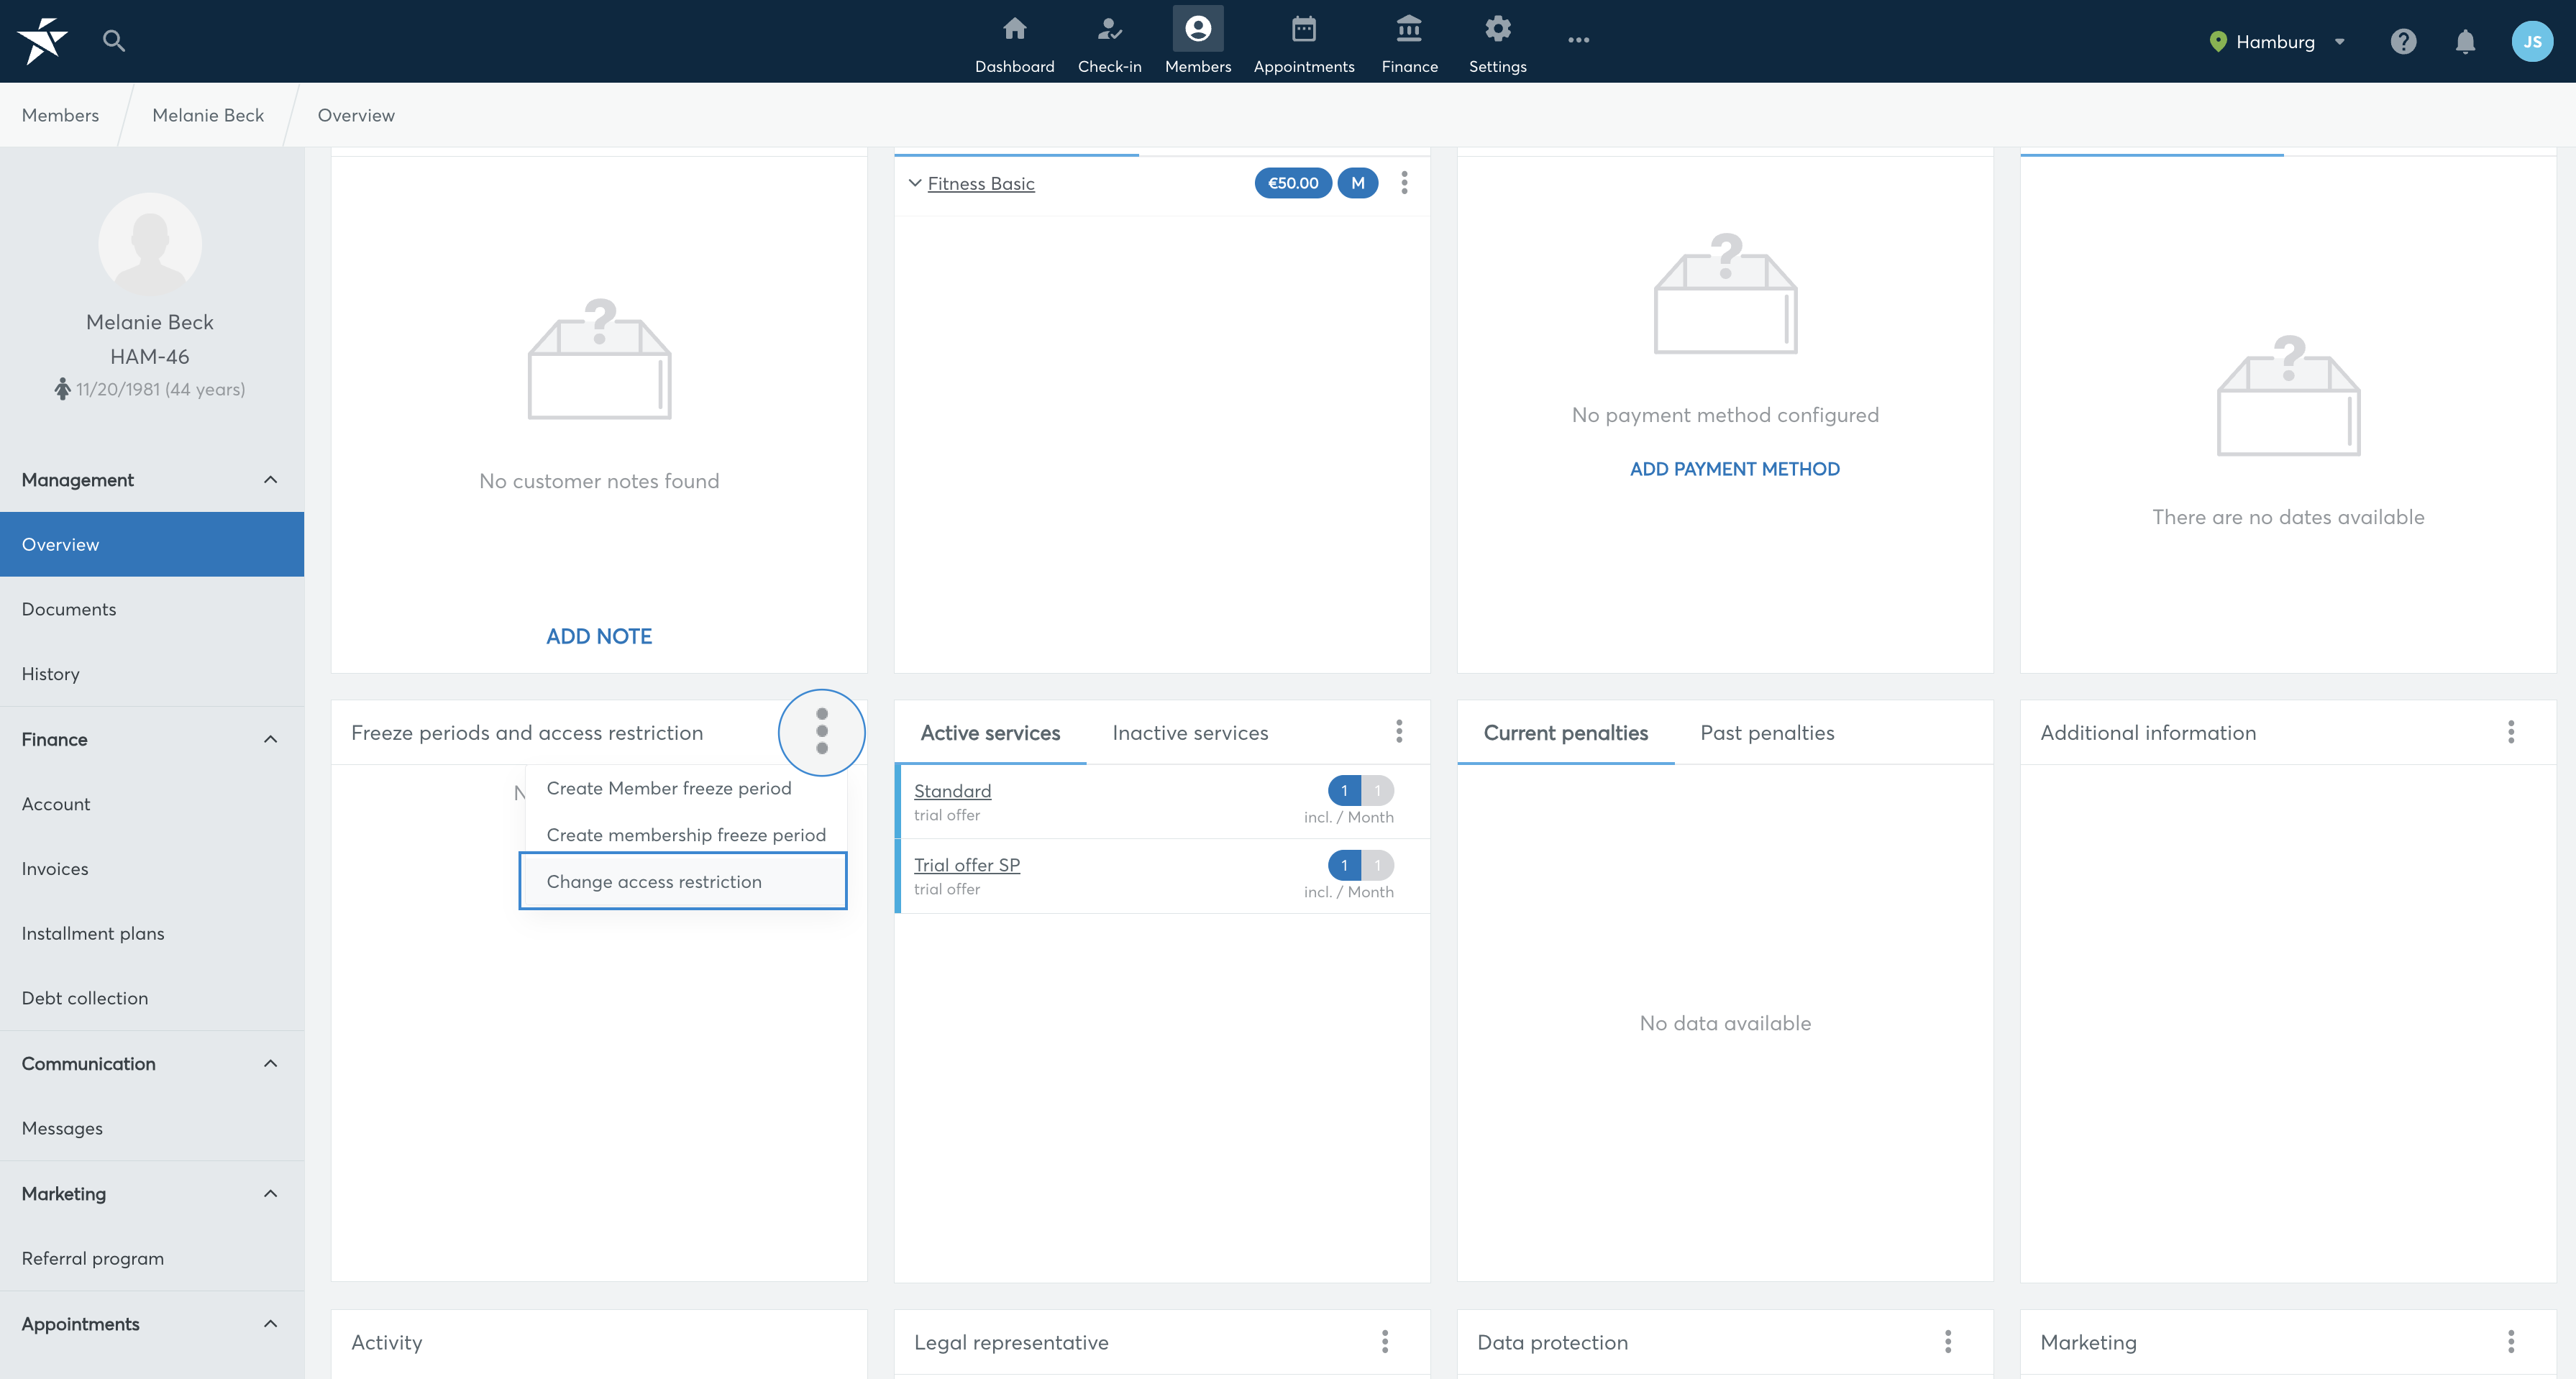Collapse the Management sidebar section

coord(270,480)
